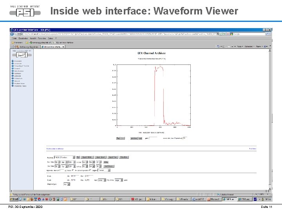The image size is (282, 211).
Task: Click the previous button under the graph
Action: pos(134,138)
